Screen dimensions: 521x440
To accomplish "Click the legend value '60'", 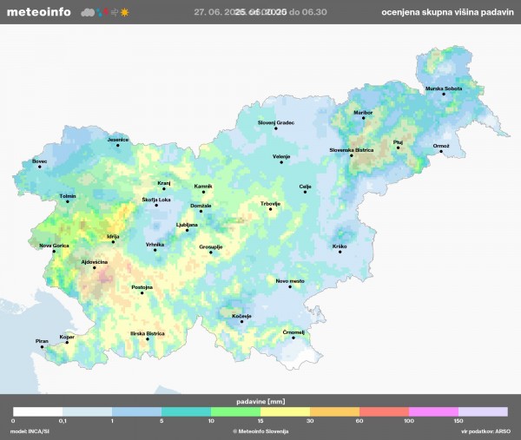I will (359, 421).
